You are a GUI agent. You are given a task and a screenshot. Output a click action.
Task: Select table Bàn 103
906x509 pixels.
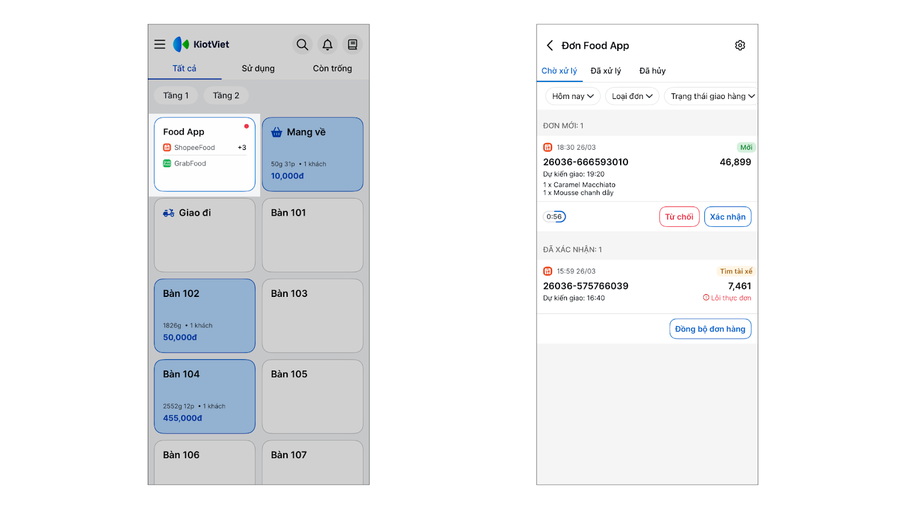313,316
